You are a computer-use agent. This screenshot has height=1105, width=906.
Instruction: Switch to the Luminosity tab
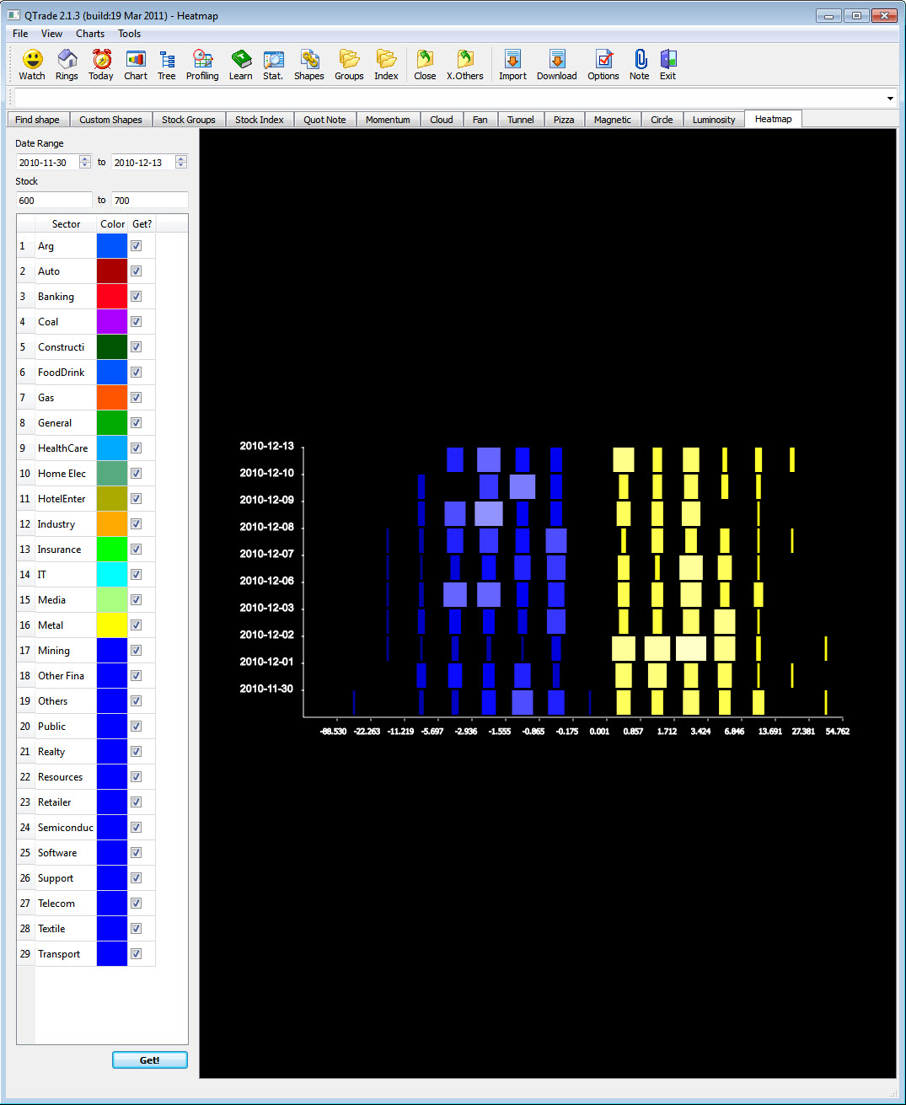point(713,119)
